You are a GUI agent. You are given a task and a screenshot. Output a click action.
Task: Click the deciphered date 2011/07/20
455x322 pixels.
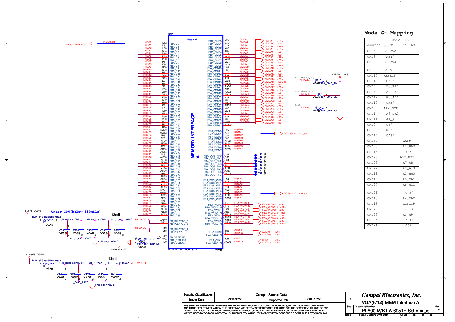point(315,299)
